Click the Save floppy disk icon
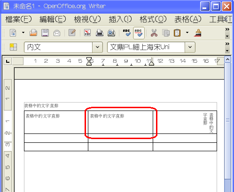The width and height of the screenshot is (234, 192). 45,33
